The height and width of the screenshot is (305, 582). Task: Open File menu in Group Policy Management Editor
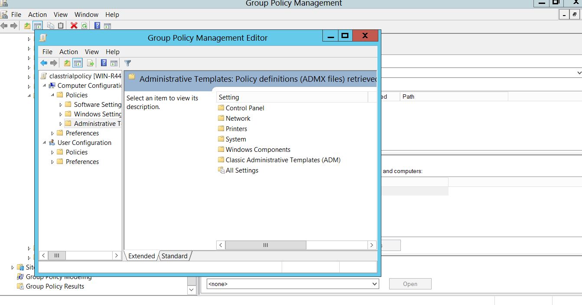(47, 52)
